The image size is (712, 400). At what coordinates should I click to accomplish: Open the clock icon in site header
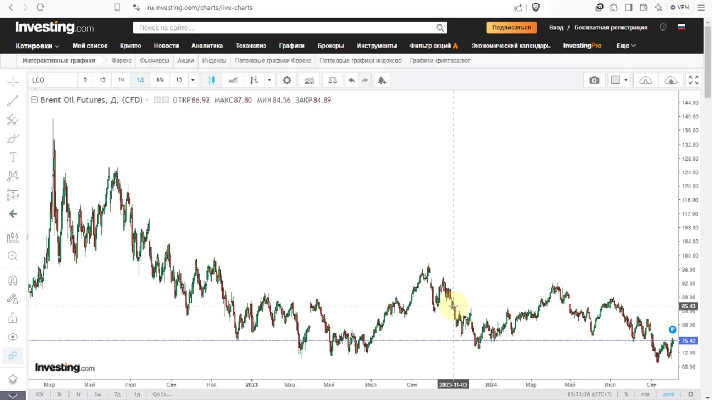pyautogui.click(x=663, y=27)
